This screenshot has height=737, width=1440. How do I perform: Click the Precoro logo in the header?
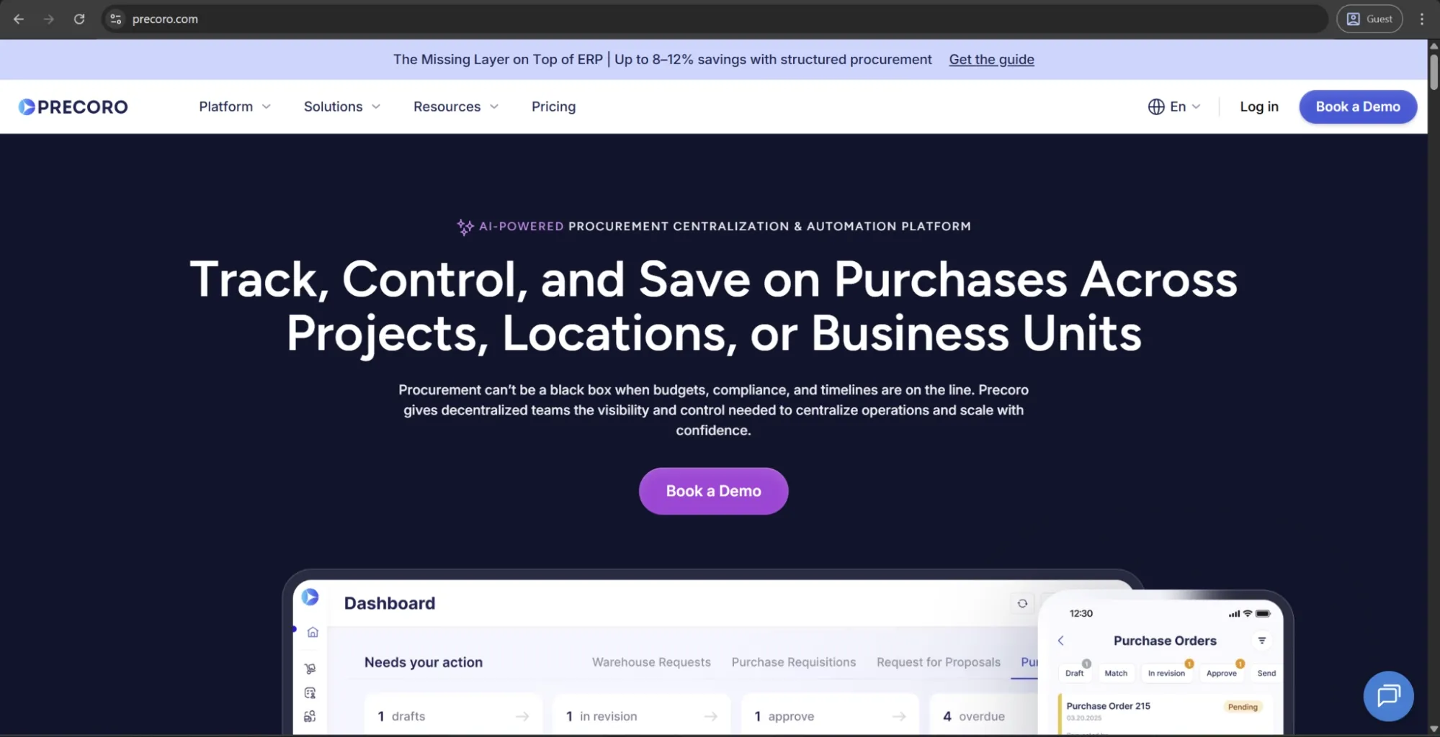tap(73, 107)
